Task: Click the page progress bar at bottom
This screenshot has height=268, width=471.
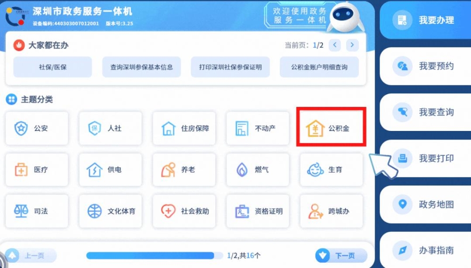Action: tap(154, 255)
